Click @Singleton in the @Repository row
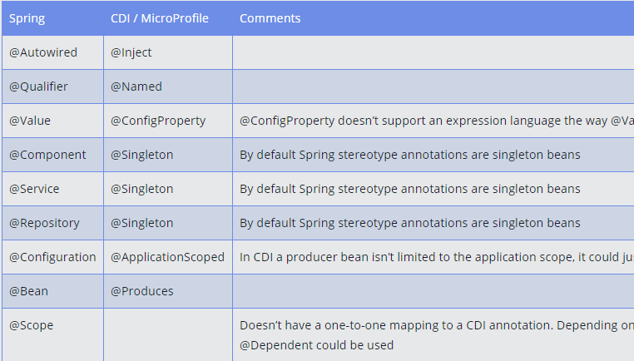 [168, 223]
